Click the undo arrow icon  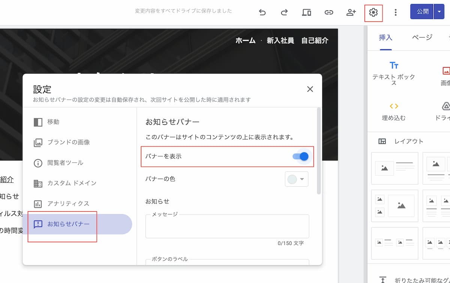coord(262,12)
